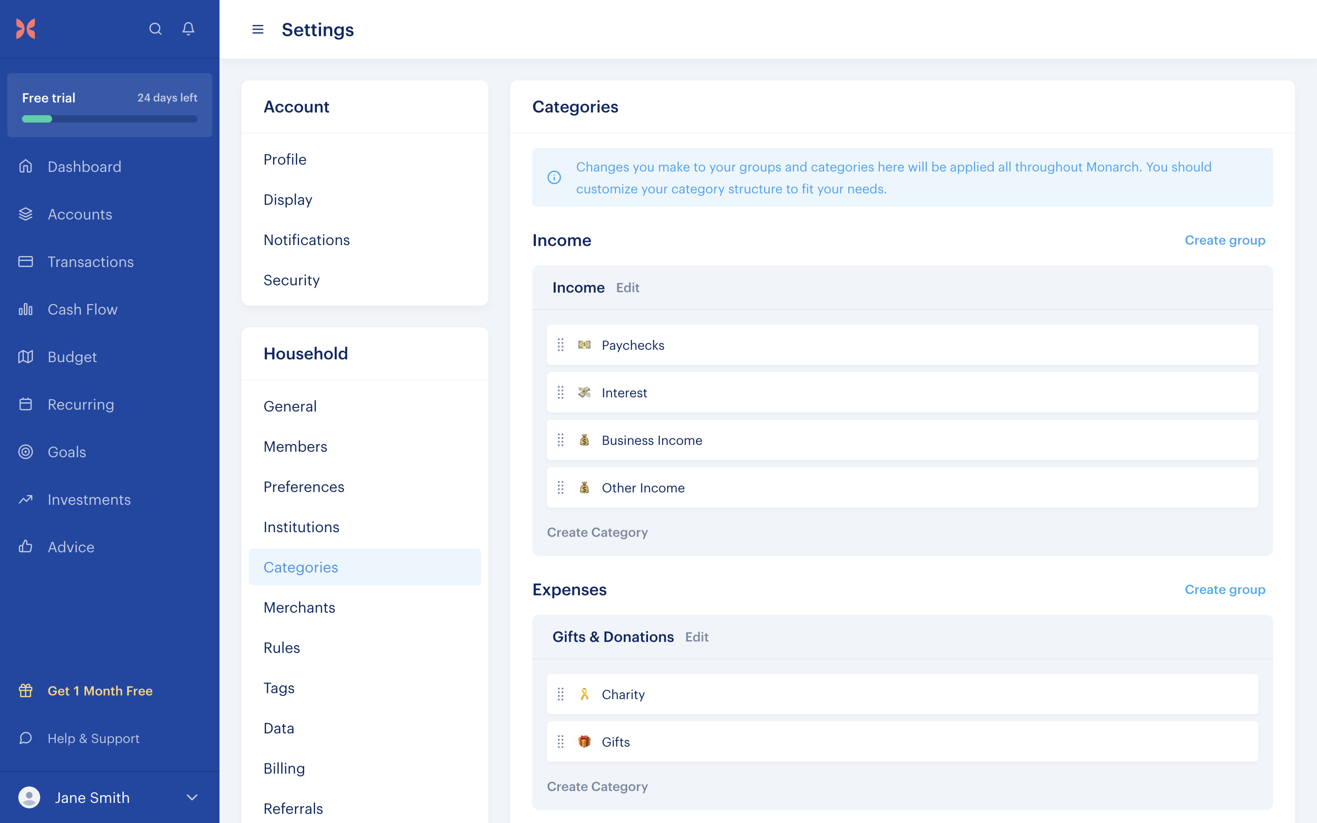Click Create group next to Income
This screenshot has height=823, width=1317.
click(x=1225, y=240)
